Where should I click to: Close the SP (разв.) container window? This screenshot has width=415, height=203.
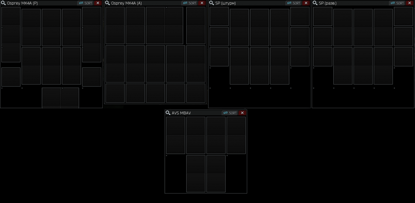409,3
